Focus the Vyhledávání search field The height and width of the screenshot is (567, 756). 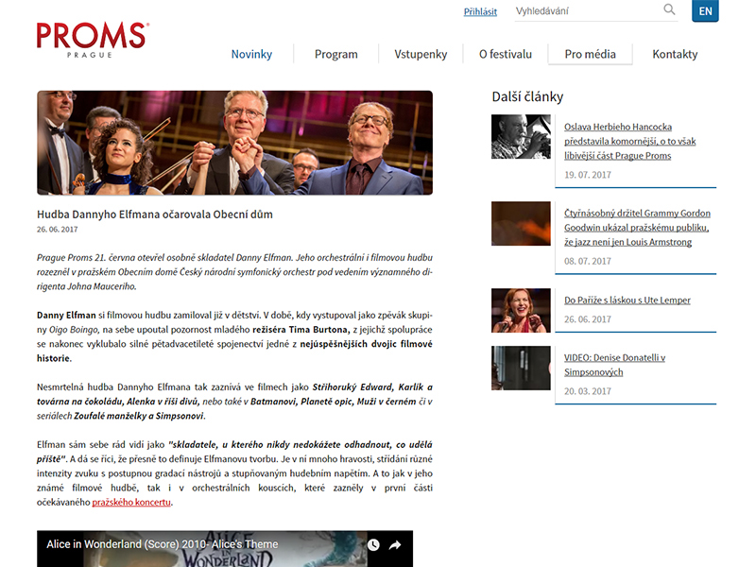[588, 10]
